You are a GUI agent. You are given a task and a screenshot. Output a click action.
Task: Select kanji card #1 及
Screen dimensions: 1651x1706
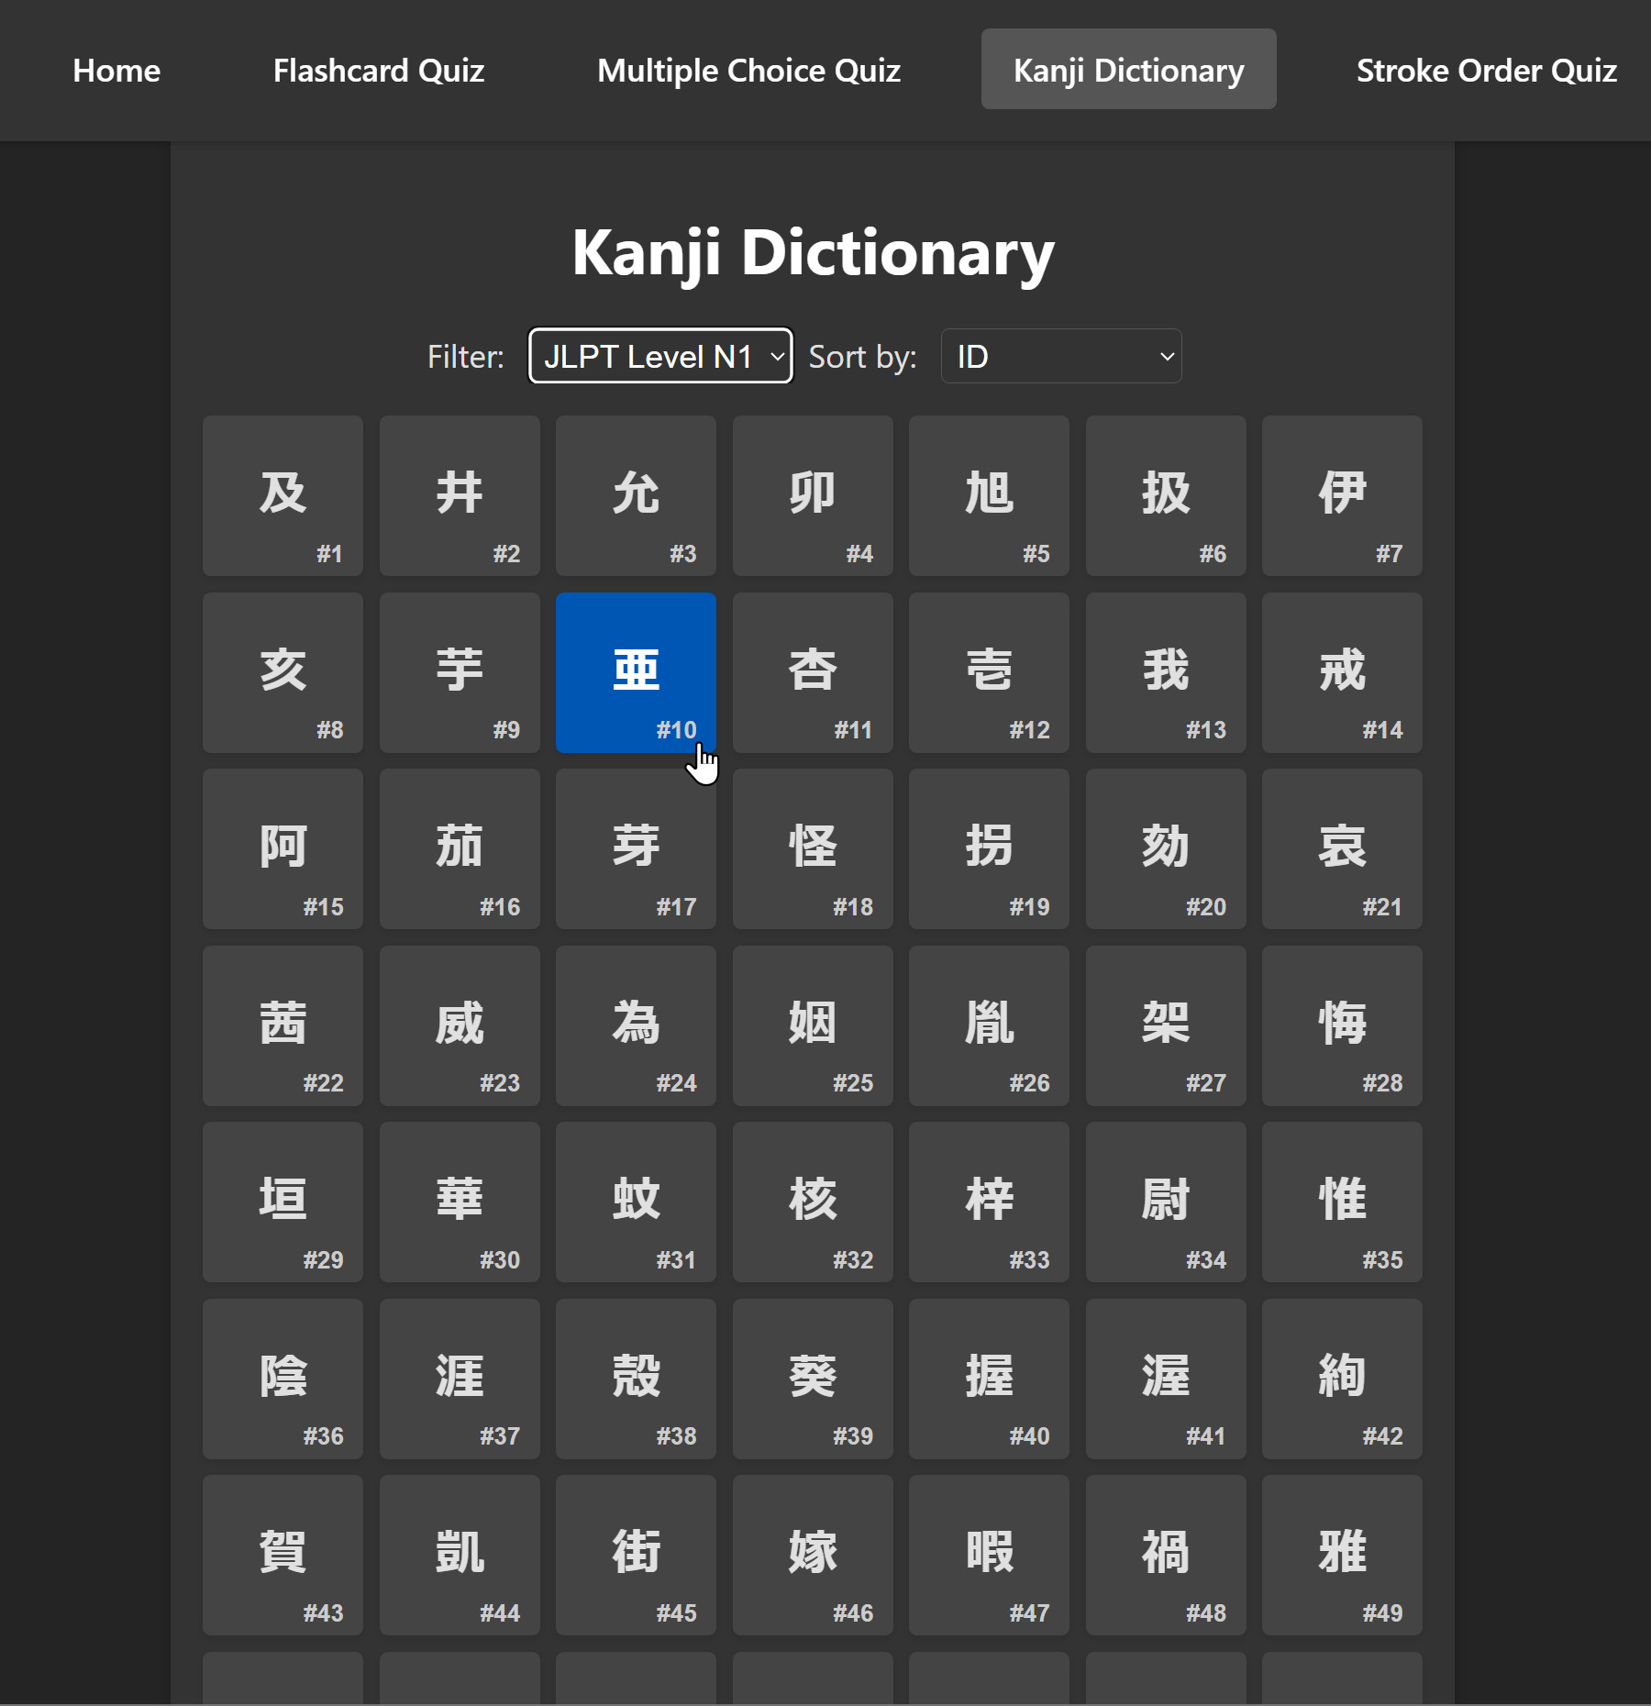click(x=283, y=496)
